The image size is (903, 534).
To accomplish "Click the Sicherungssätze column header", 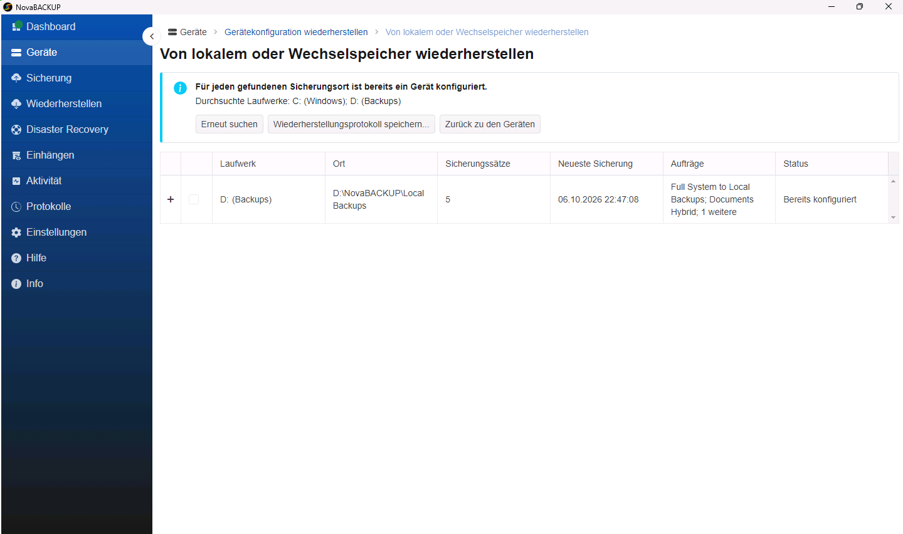I will point(494,164).
